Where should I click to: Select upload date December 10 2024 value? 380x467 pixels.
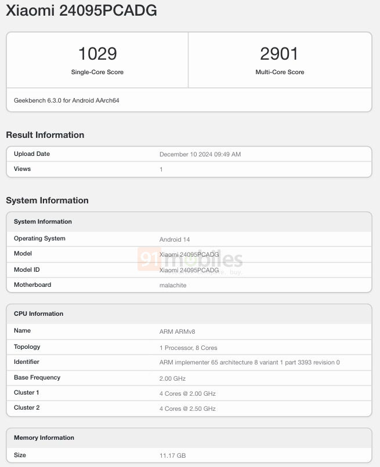click(200, 154)
